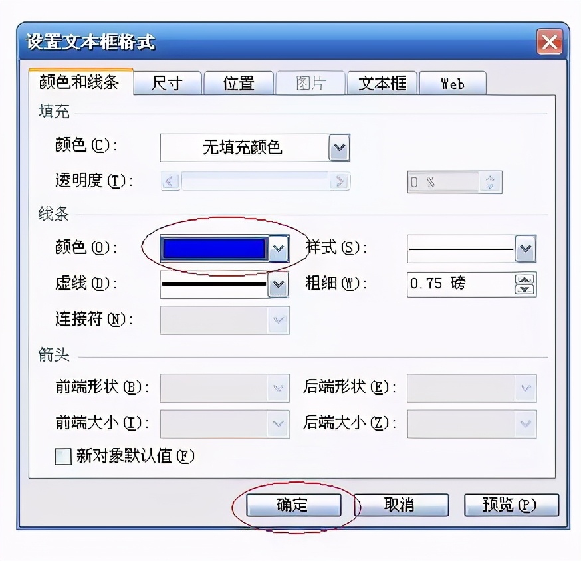Expand line 样式 style dropdown
This screenshot has width=581, height=561.
[x=525, y=249]
